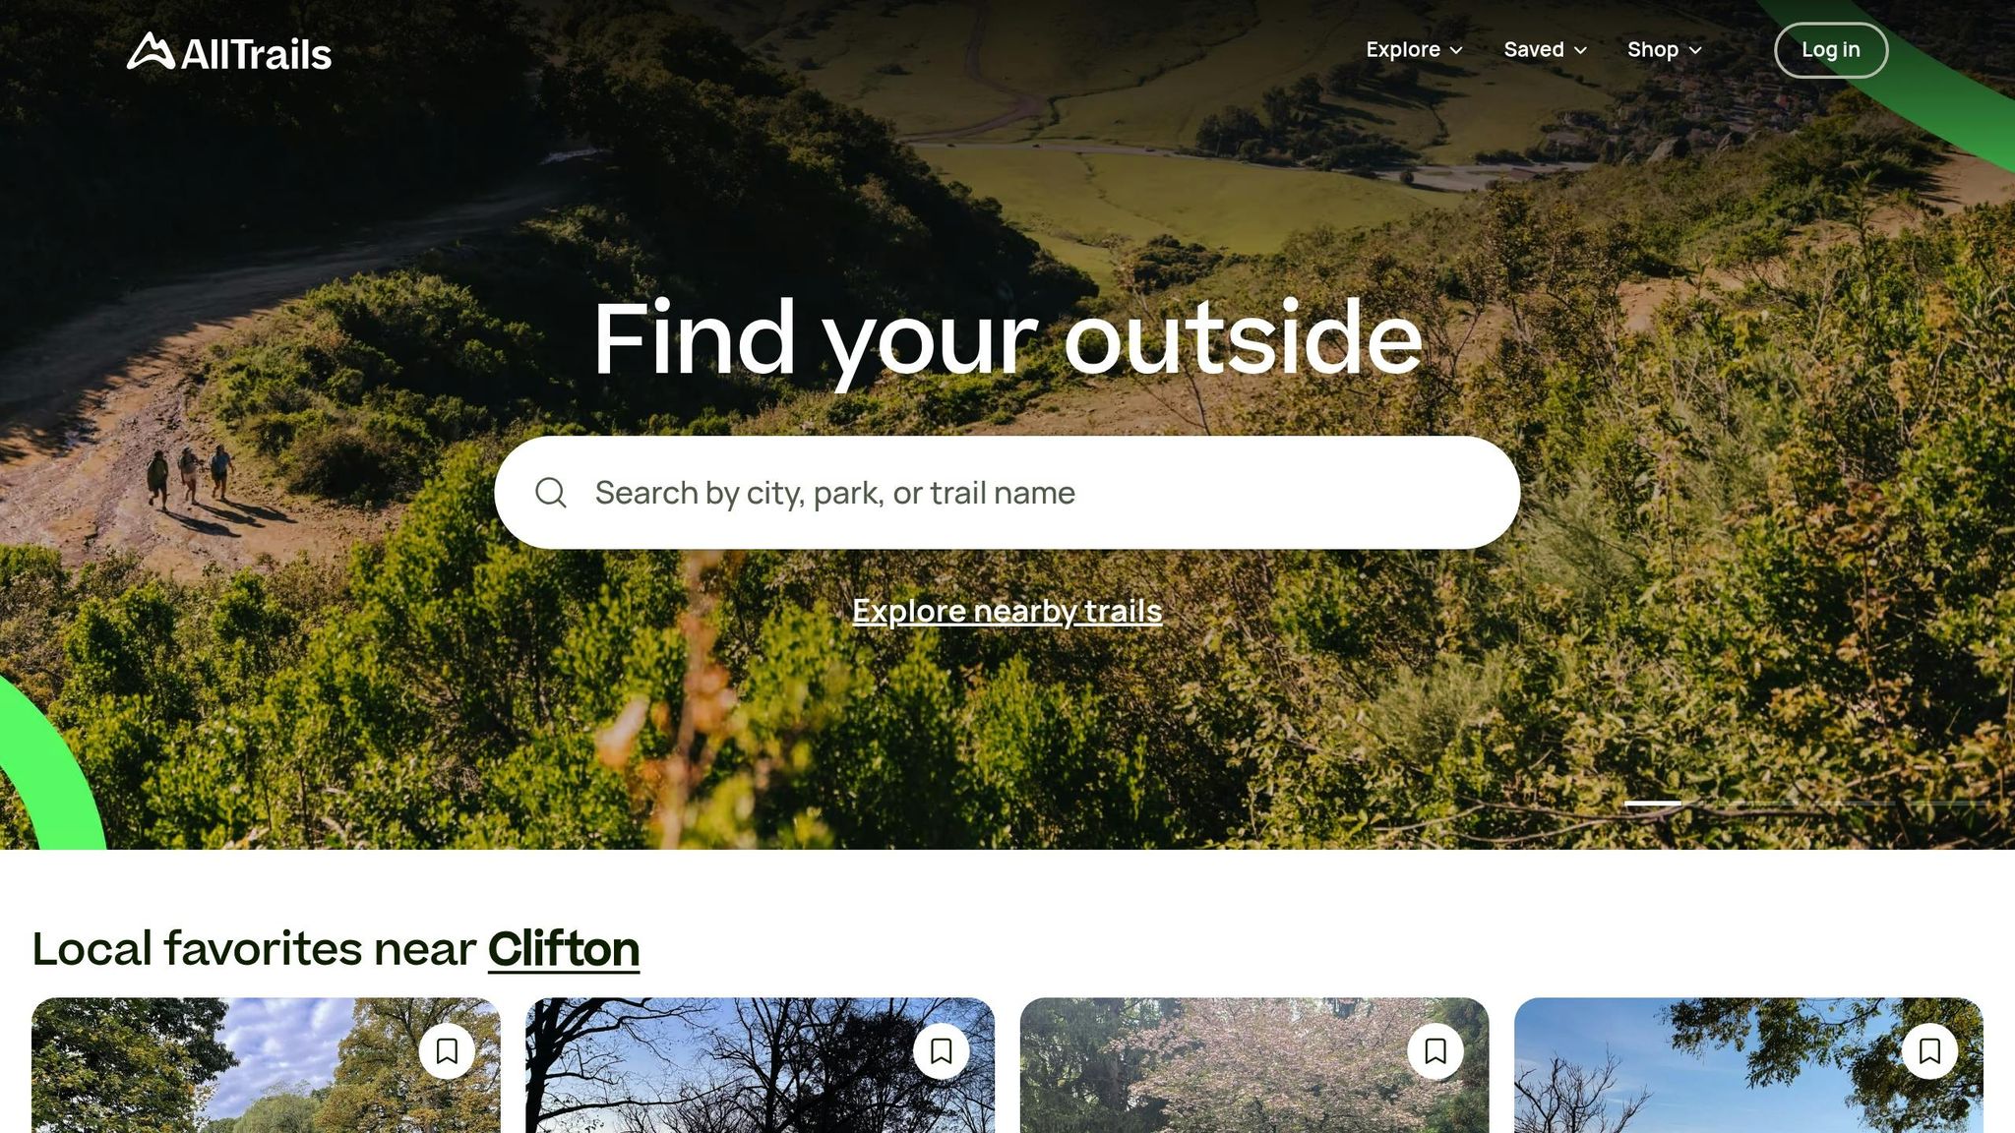Open the Explore menu
Viewport: 2015px width, 1133px height.
(1414, 49)
